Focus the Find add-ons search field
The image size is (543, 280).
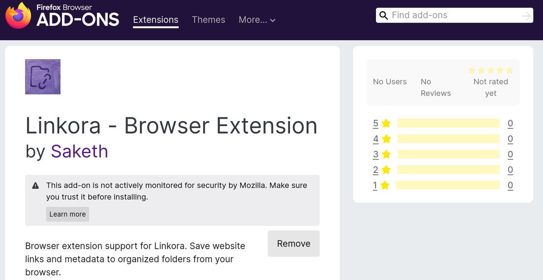[455, 16]
